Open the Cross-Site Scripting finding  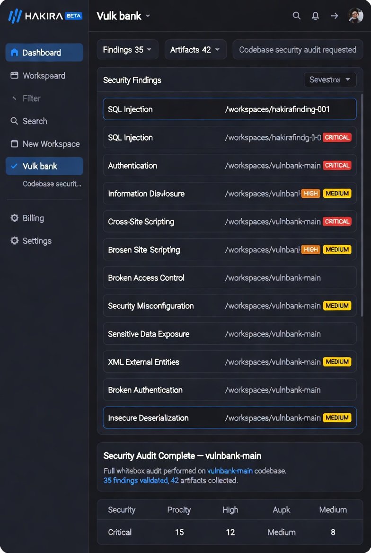click(230, 221)
